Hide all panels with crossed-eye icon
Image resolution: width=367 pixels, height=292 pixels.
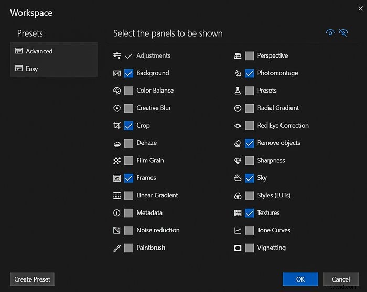click(x=343, y=32)
